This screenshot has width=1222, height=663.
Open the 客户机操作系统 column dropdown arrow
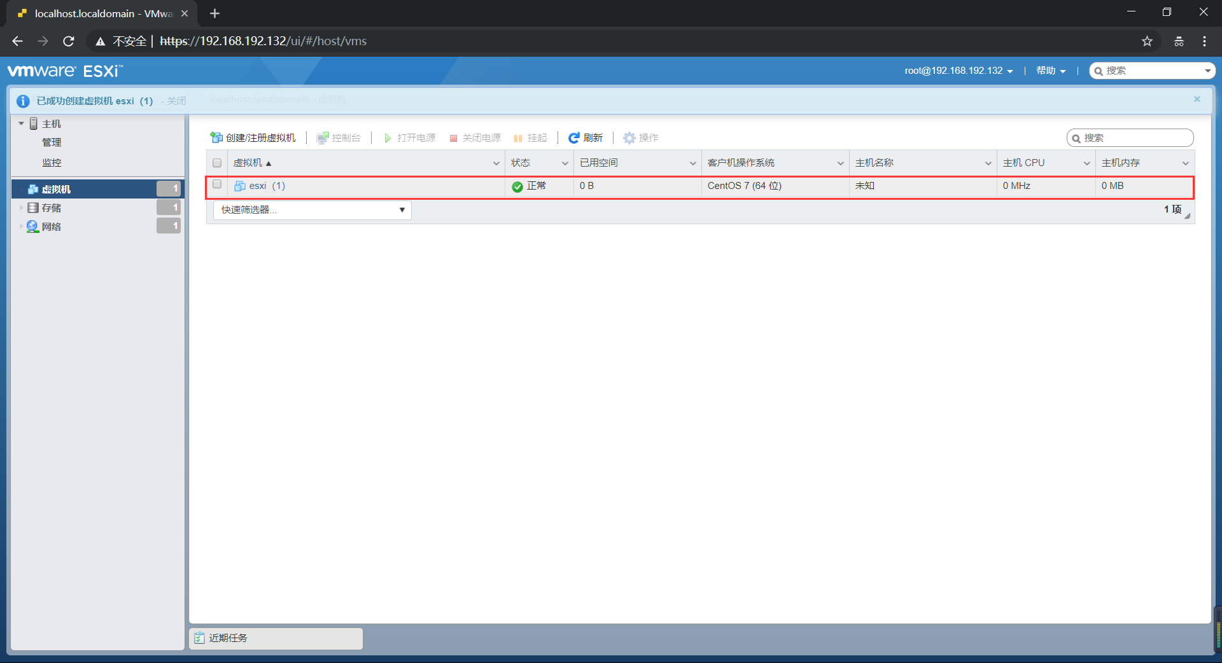coord(840,164)
